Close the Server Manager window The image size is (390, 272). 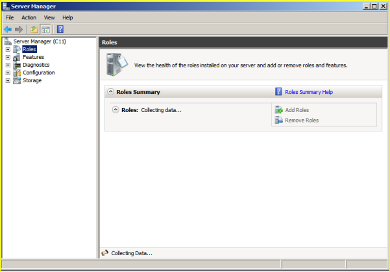point(383,6)
